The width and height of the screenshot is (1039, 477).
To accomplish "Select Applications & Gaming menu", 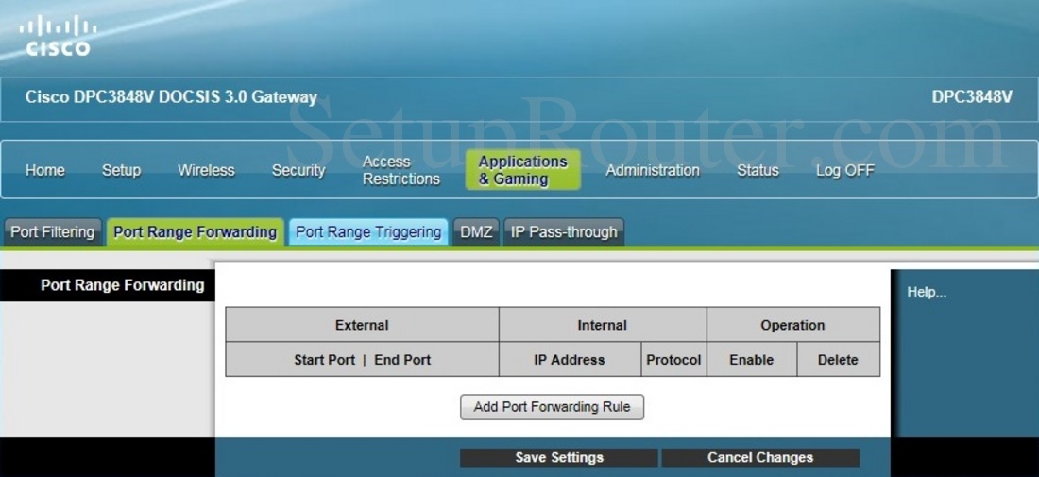I will point(522,170).
